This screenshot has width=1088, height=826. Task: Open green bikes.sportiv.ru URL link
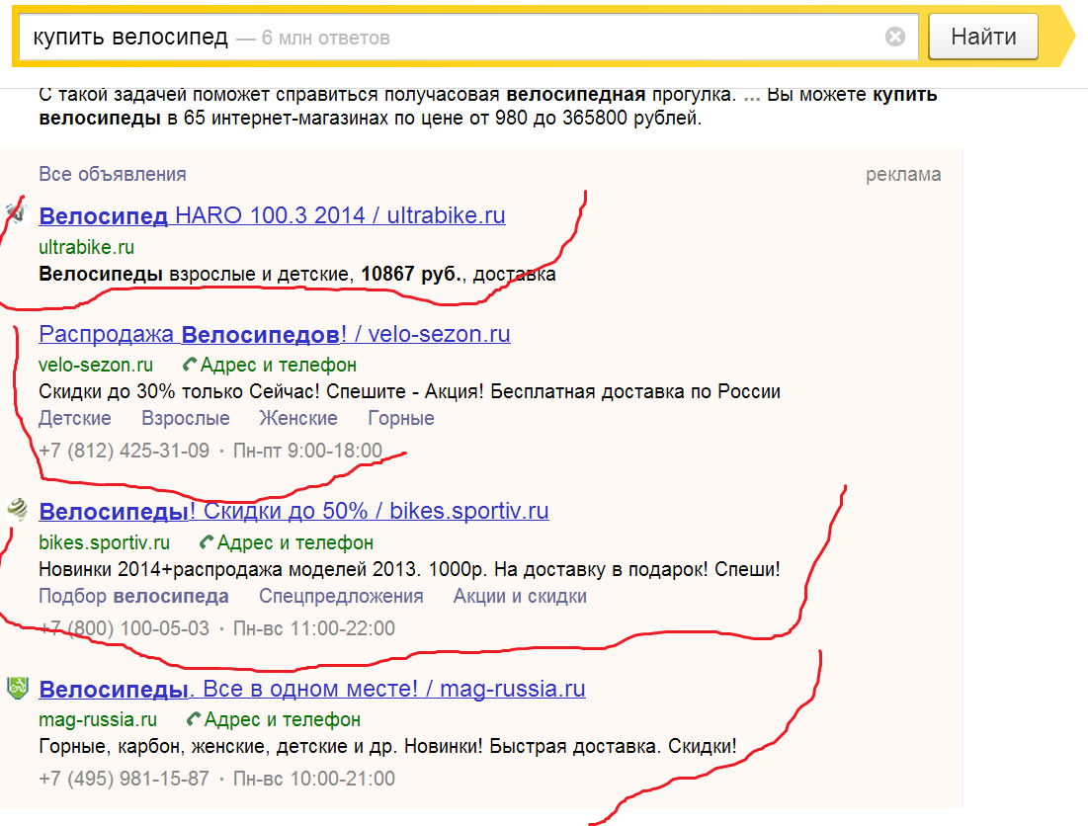coord(104,542)
